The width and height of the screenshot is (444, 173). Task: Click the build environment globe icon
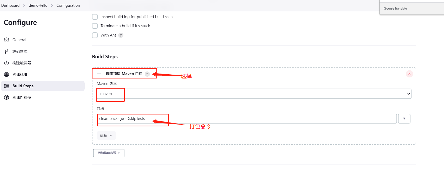[x=6, y=74]
